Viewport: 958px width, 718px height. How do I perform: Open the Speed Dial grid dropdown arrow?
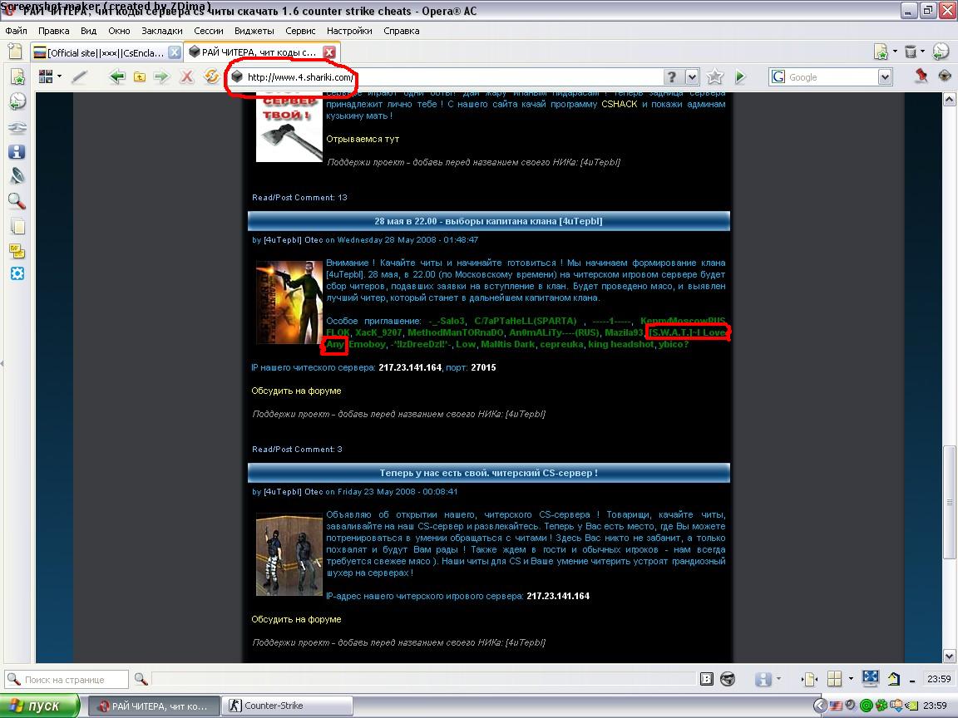(x=60, y=76)
